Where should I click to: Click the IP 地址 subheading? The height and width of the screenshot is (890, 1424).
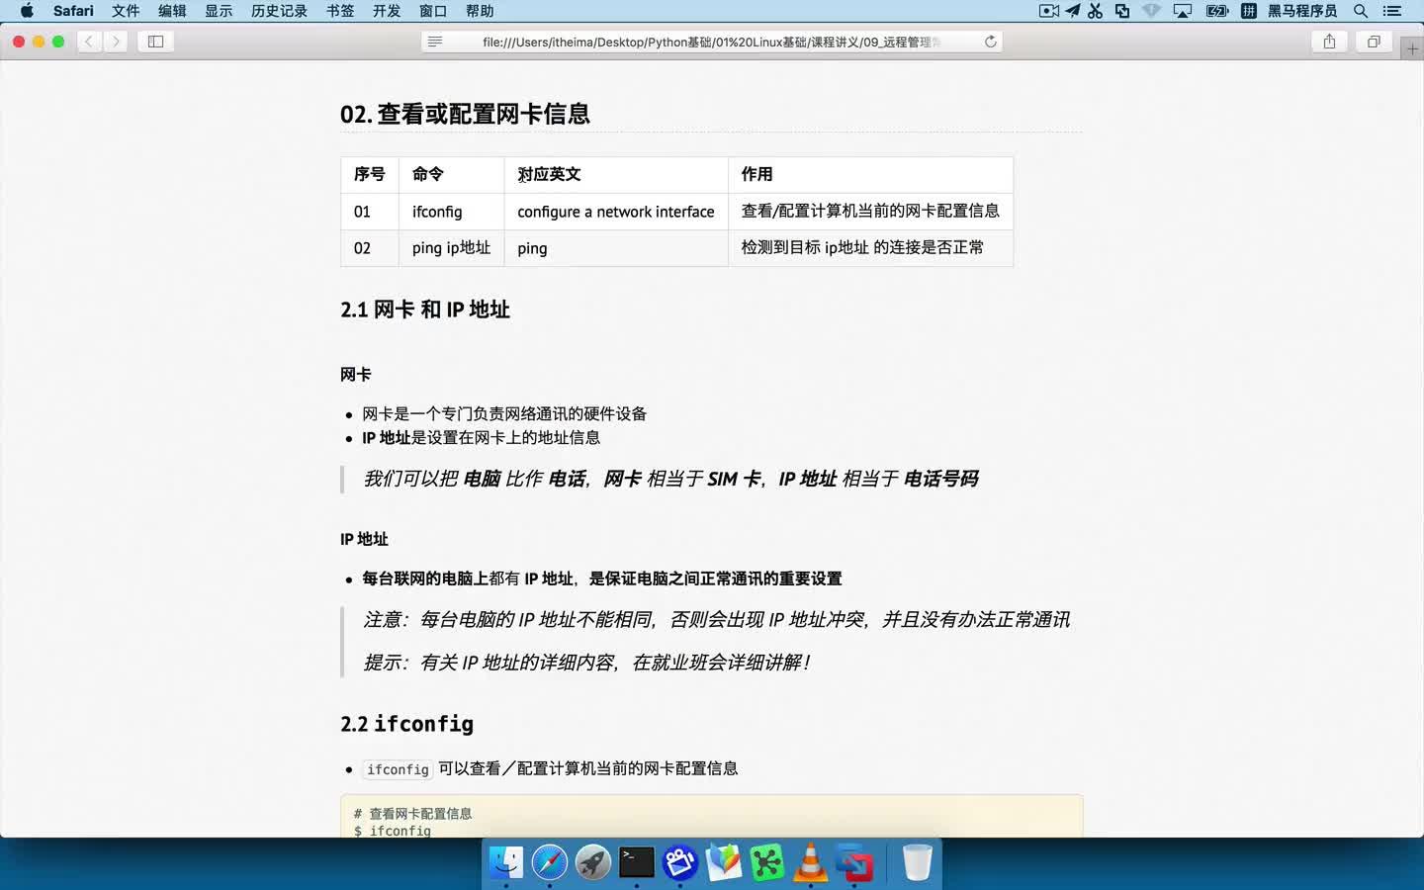(364, 539)
